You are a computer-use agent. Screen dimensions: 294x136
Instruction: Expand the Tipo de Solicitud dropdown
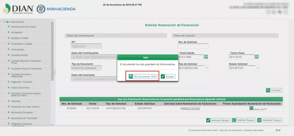pos(207,68)
